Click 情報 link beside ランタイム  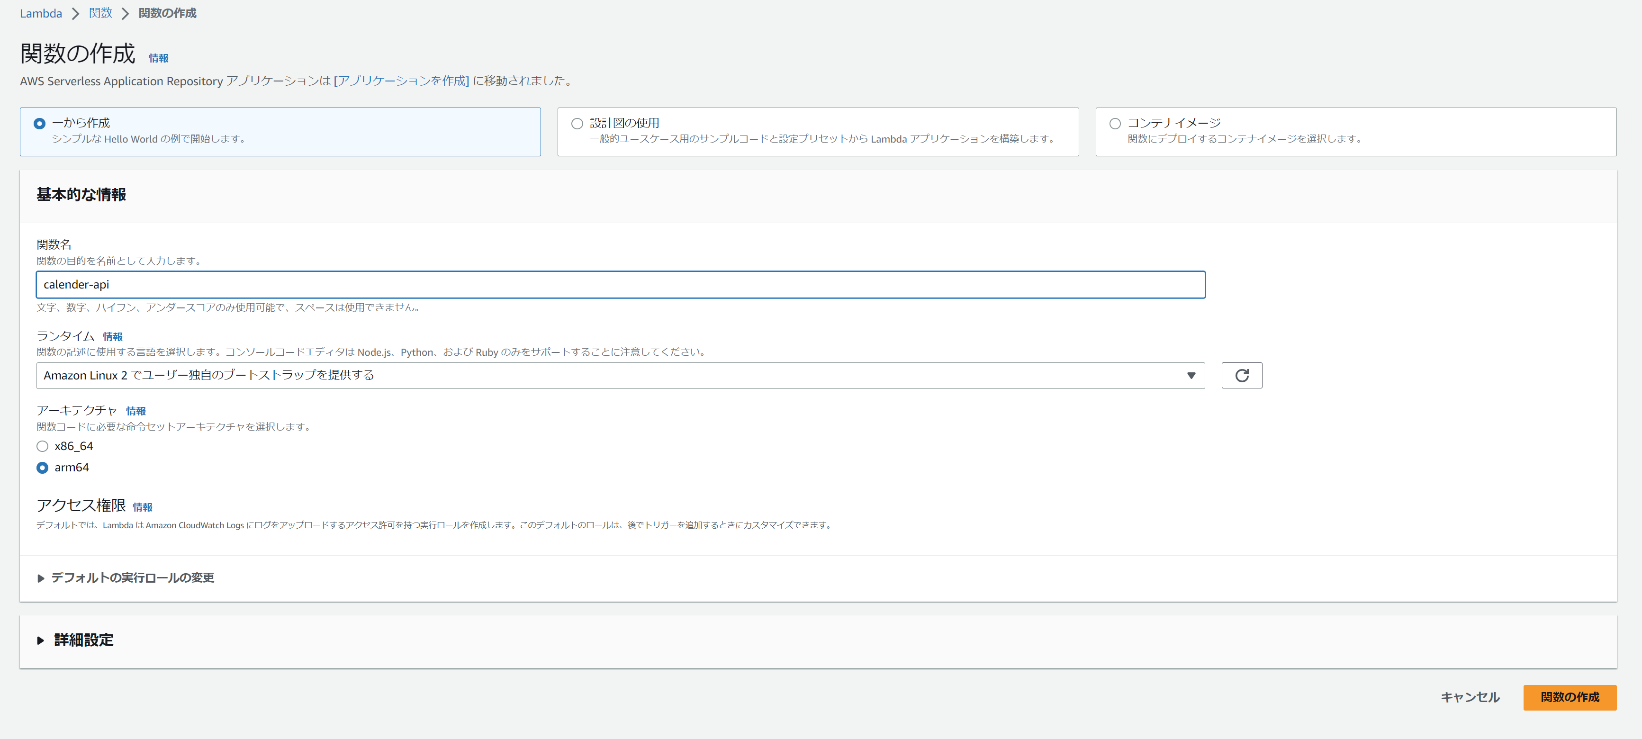tap(112, 337)
